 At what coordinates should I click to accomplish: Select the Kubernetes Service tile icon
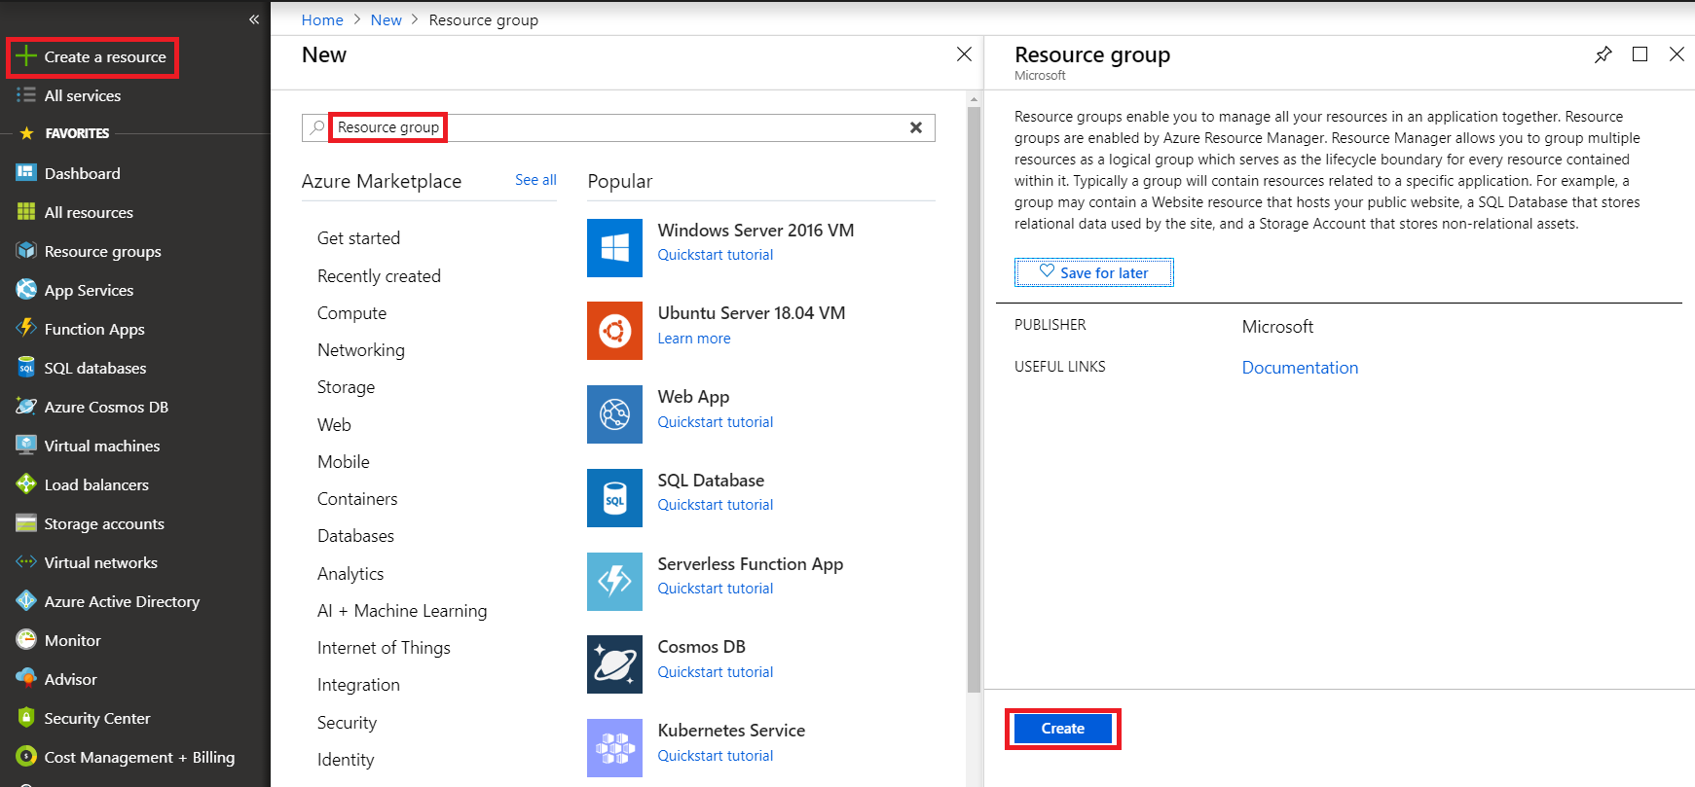614,748
